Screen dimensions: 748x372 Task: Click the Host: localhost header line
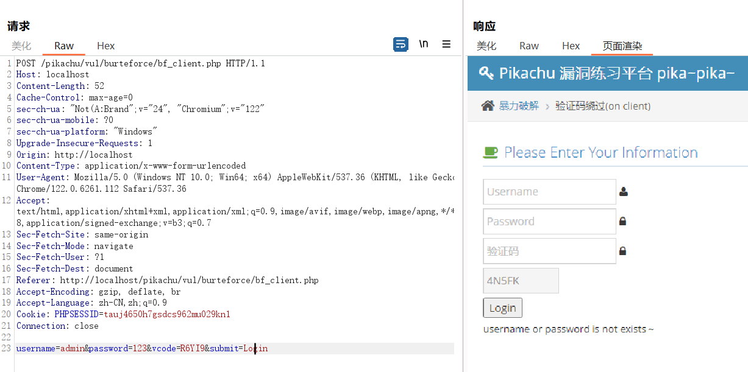(53, 74)
